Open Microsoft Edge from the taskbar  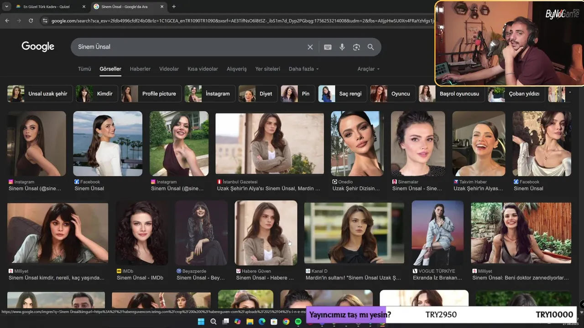coord(261,322)
